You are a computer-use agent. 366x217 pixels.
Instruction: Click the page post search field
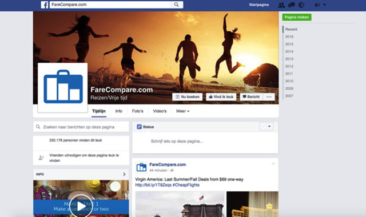coord(81,127)
